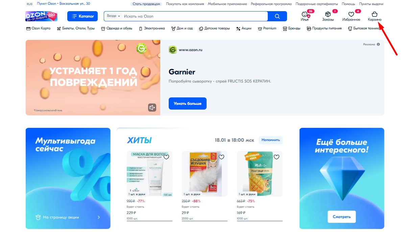Click the Напомнить button
Image resolution: width=404 pixels, height=232 pixels.
tap(270, 140)
